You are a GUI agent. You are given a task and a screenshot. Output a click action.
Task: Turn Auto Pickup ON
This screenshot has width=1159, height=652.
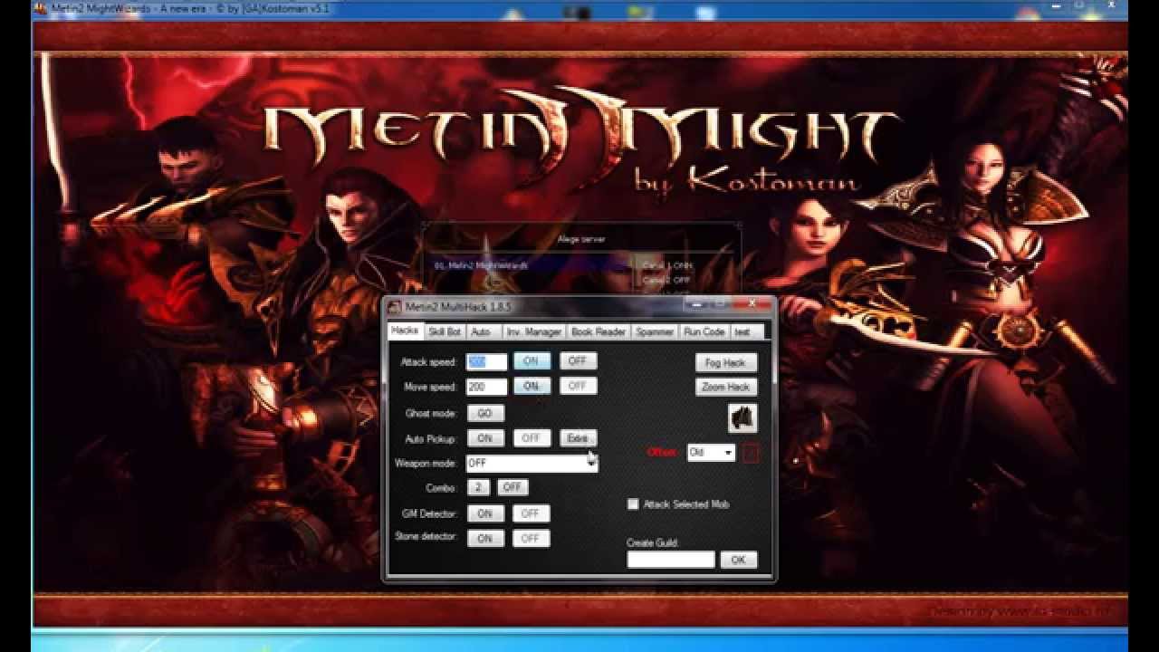(x=485, y=438)
